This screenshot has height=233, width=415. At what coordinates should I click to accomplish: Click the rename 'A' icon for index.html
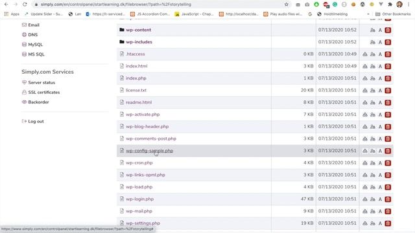[380, 66]
